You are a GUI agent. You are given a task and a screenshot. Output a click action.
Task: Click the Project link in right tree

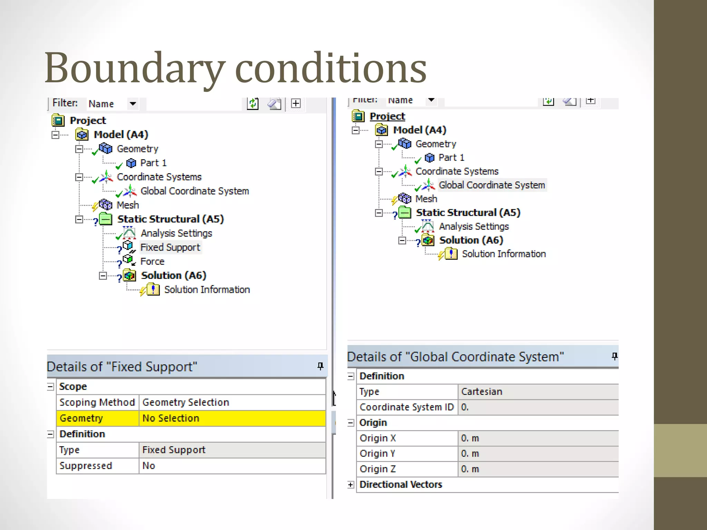tap(387, 116)
